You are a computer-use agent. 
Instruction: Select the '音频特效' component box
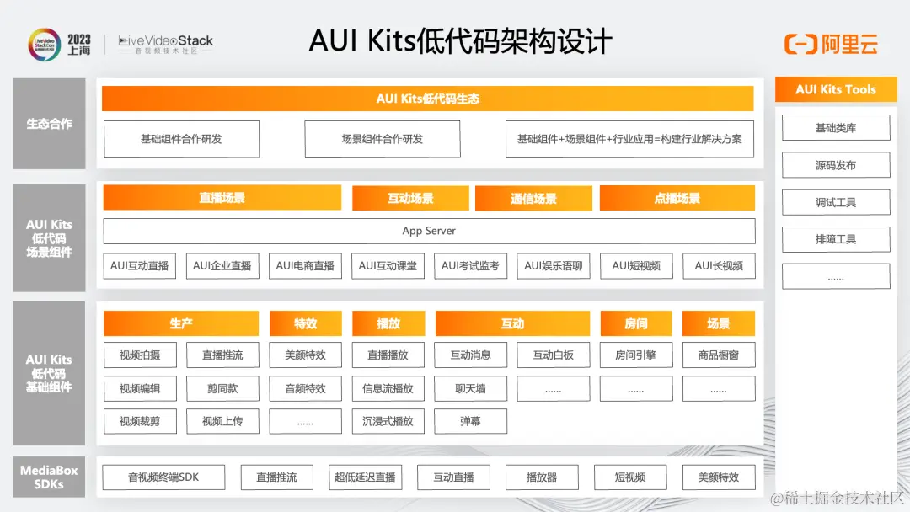click(x=305, y=388)
